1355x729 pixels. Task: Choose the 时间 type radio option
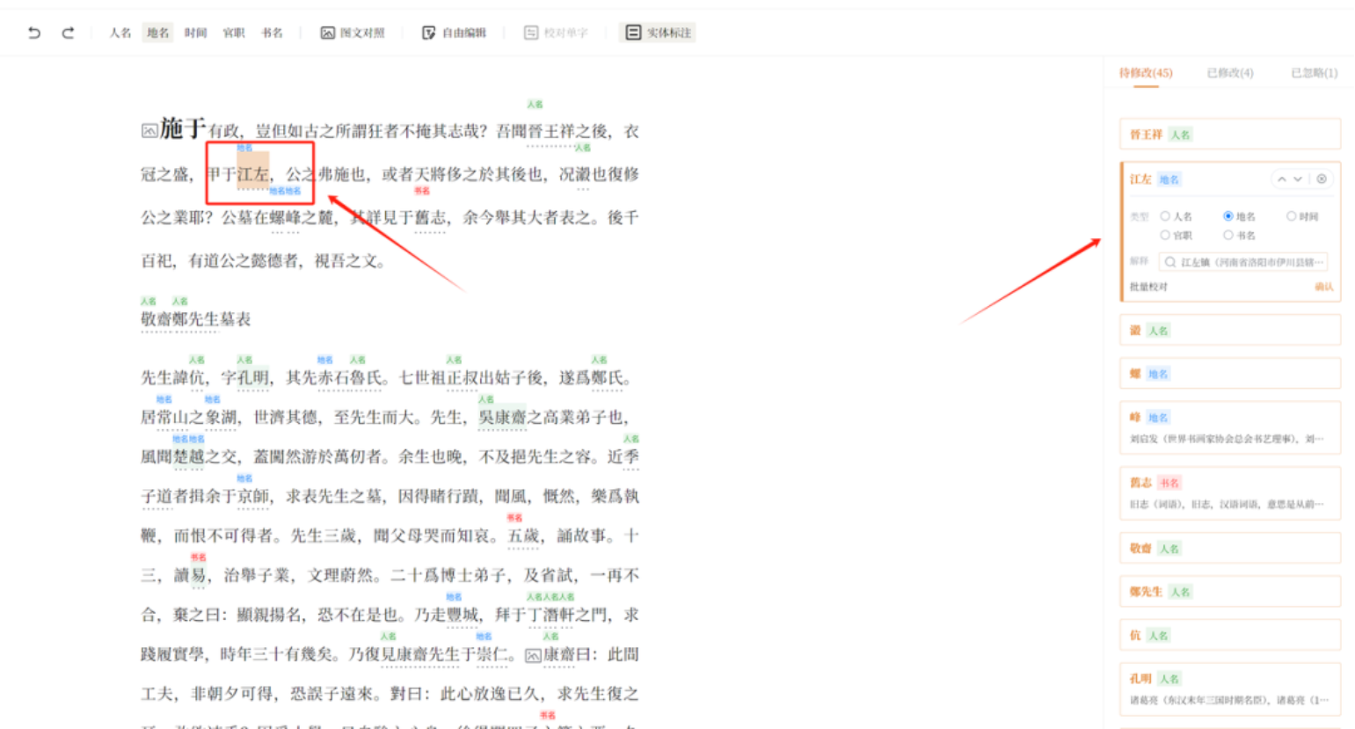tap(1291, 216)
